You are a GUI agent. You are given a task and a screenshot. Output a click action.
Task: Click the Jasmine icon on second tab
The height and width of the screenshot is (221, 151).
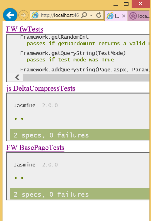coord(133,16)
